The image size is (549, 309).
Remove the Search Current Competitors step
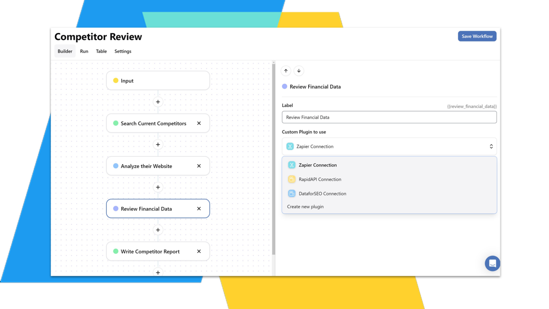pyautogui.click(x=199, y=123)
